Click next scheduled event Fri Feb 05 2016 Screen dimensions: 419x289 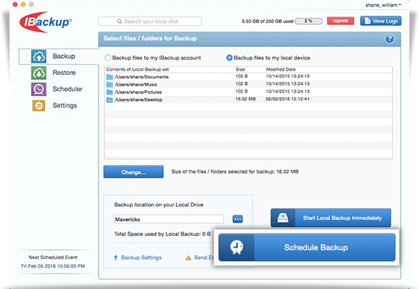[x=53, y=266]
